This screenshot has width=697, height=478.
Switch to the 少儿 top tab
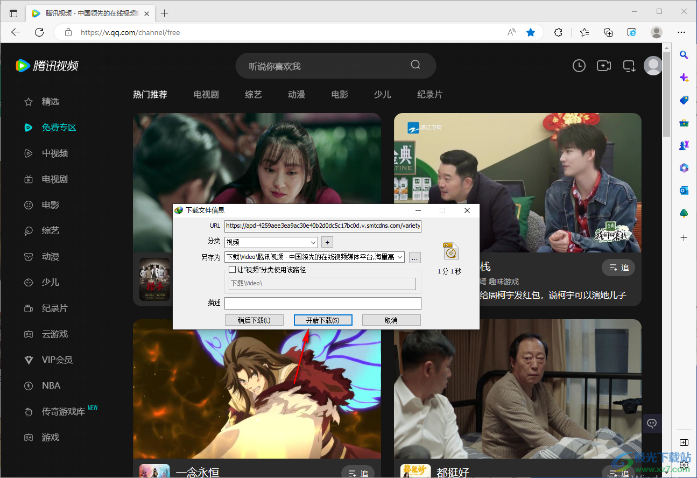[383, 94]
